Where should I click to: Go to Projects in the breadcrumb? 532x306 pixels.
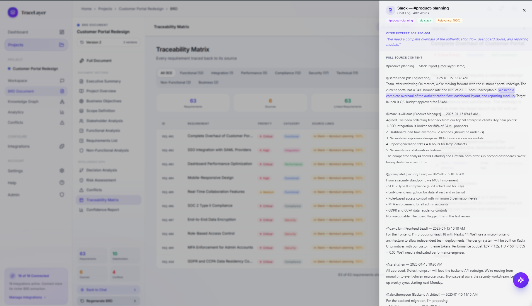click(x=105, y=9)
